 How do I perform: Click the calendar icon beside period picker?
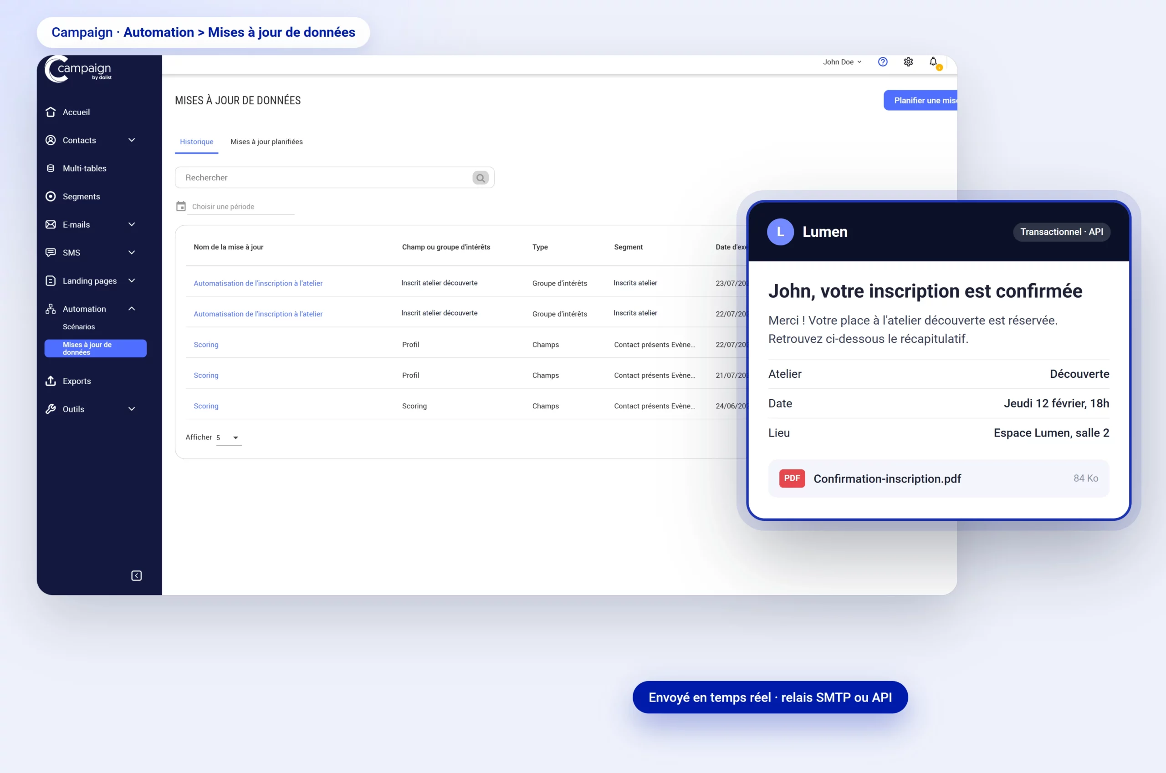[181, 206]
